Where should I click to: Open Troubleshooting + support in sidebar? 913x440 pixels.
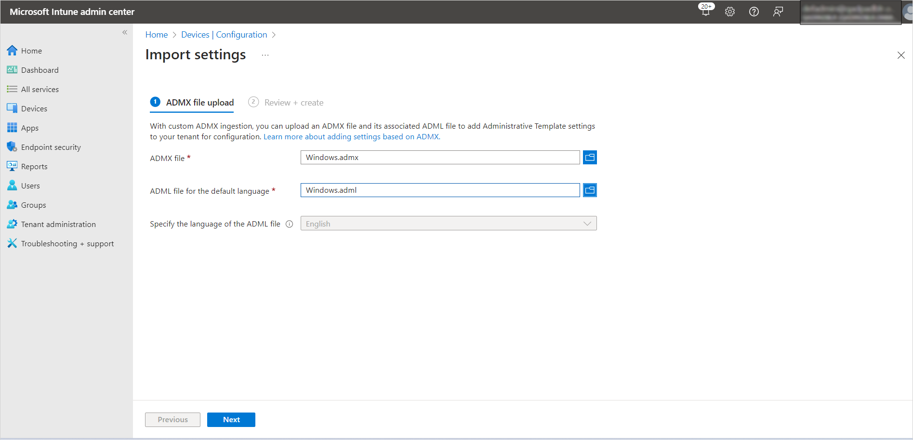coord(67,244)
